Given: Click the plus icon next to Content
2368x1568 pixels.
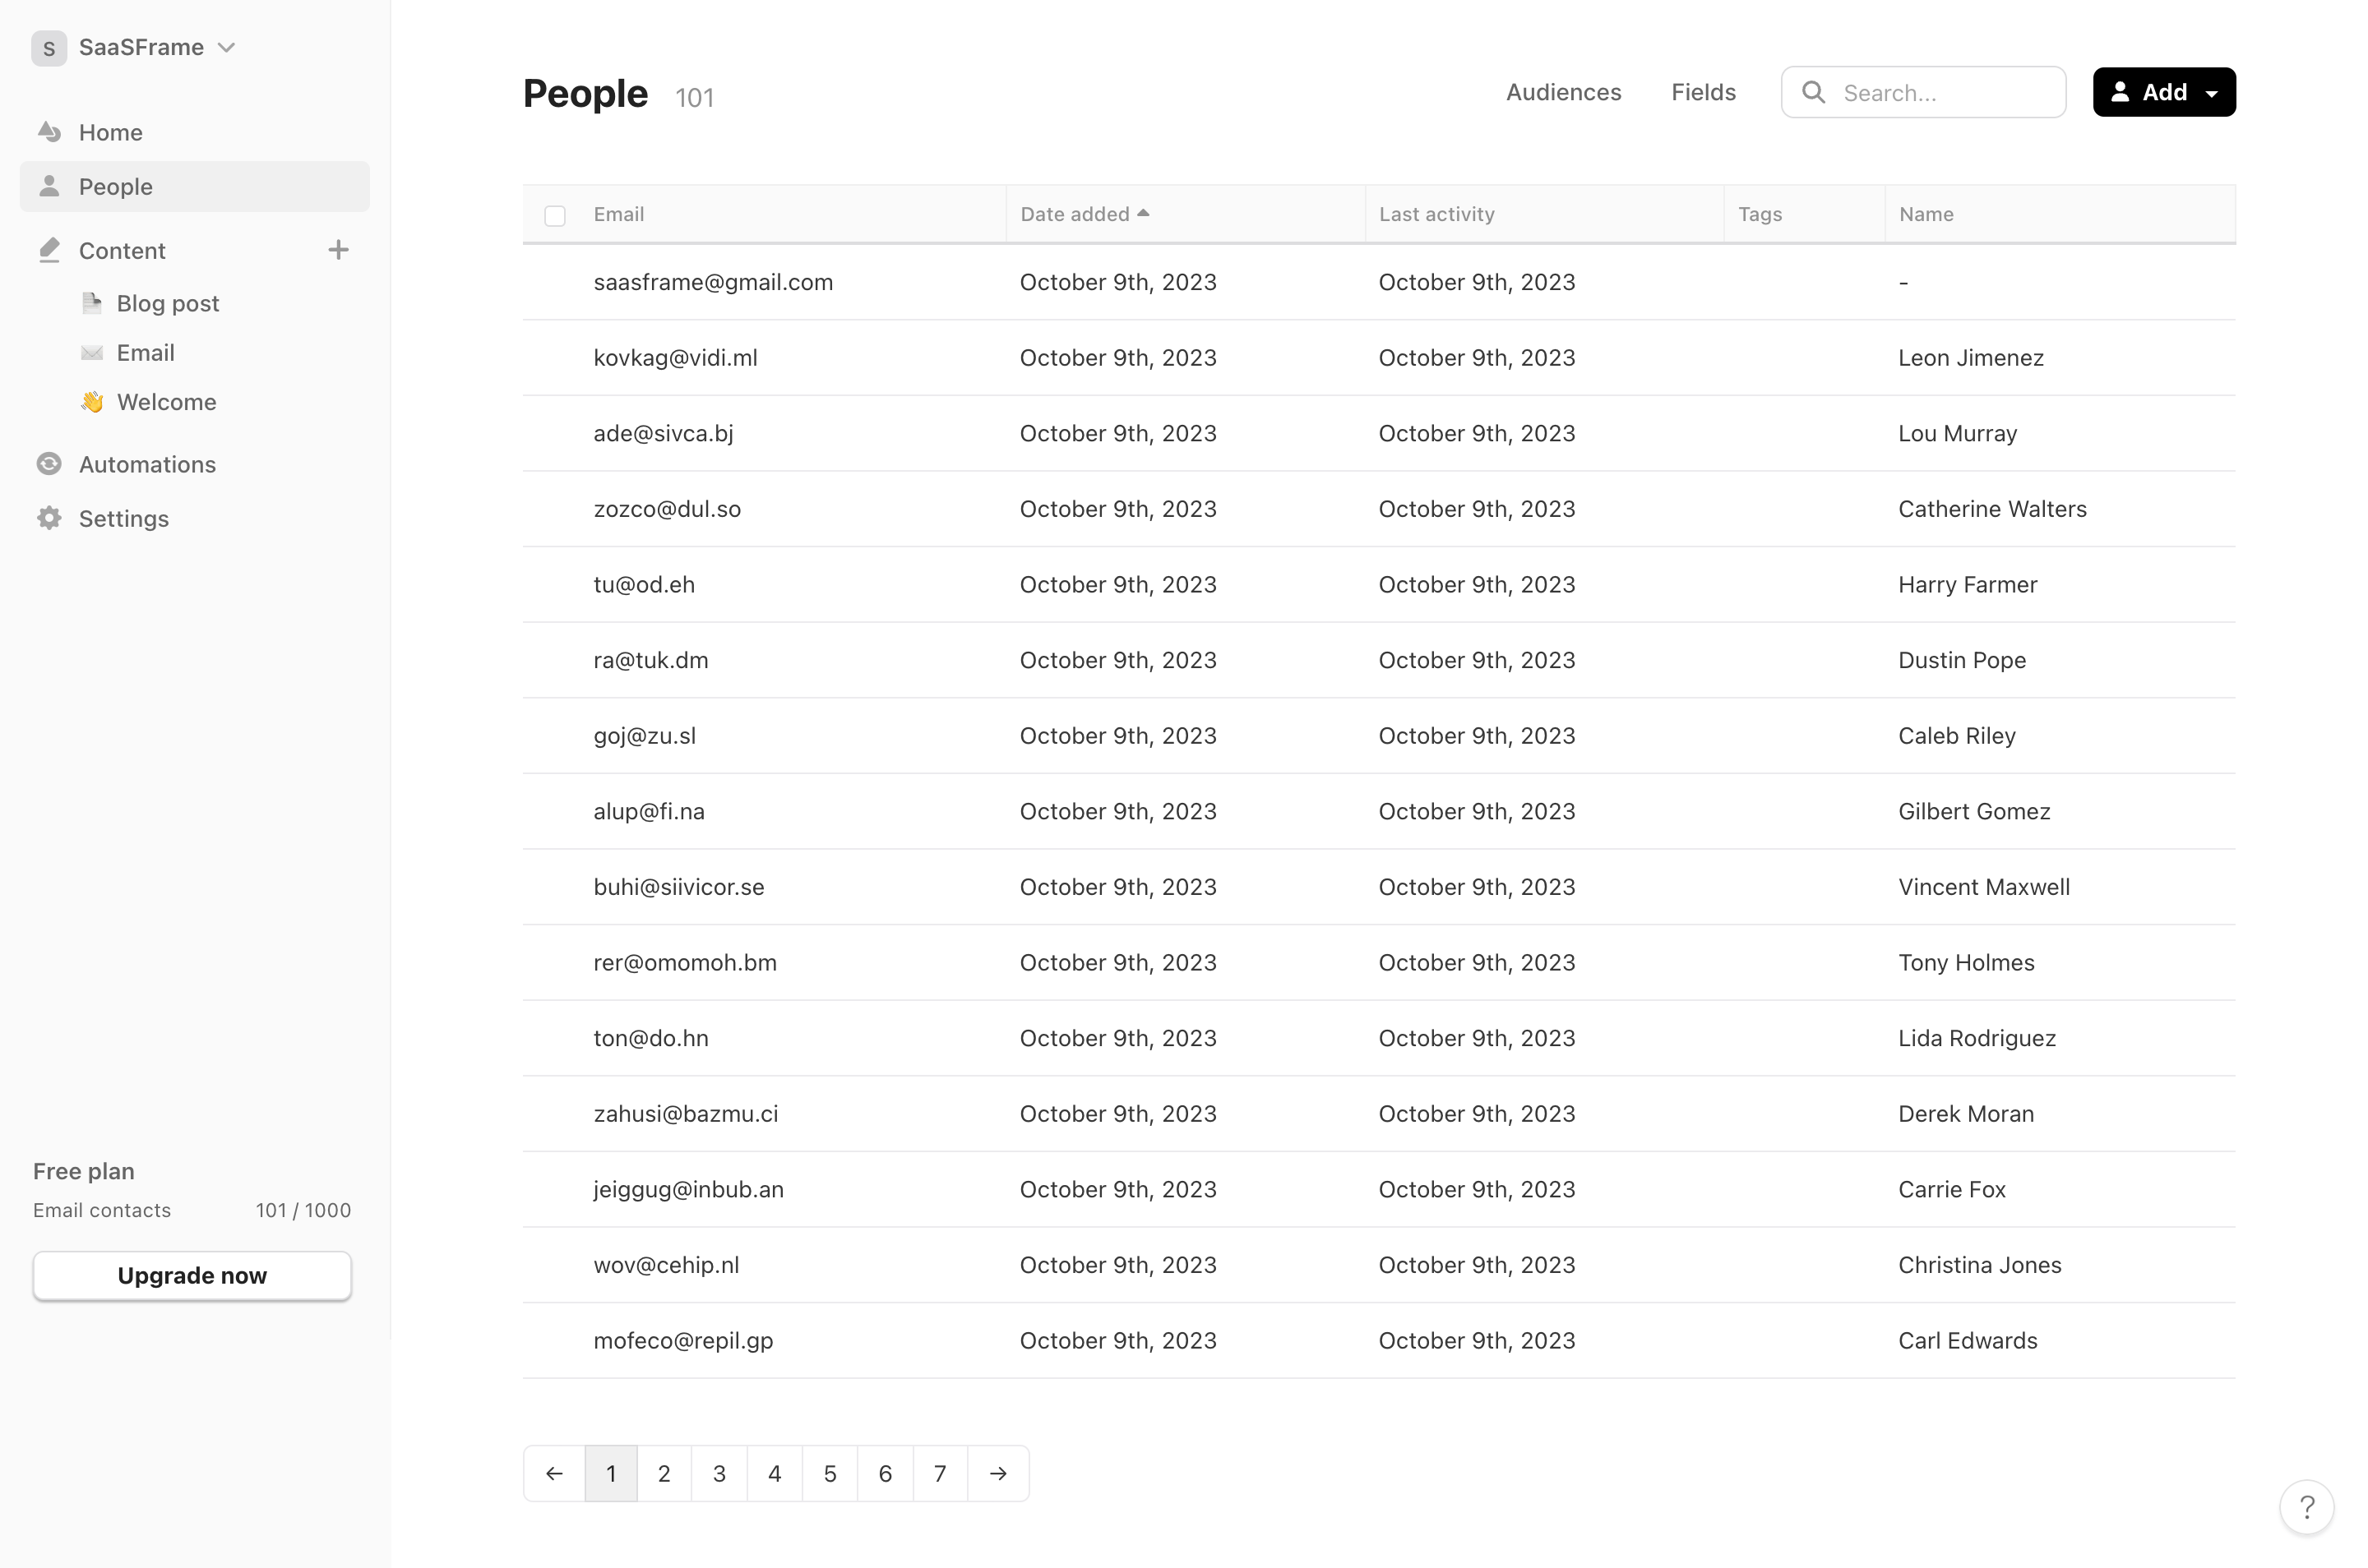Looking at the screenshot, I should pos(338,250).
